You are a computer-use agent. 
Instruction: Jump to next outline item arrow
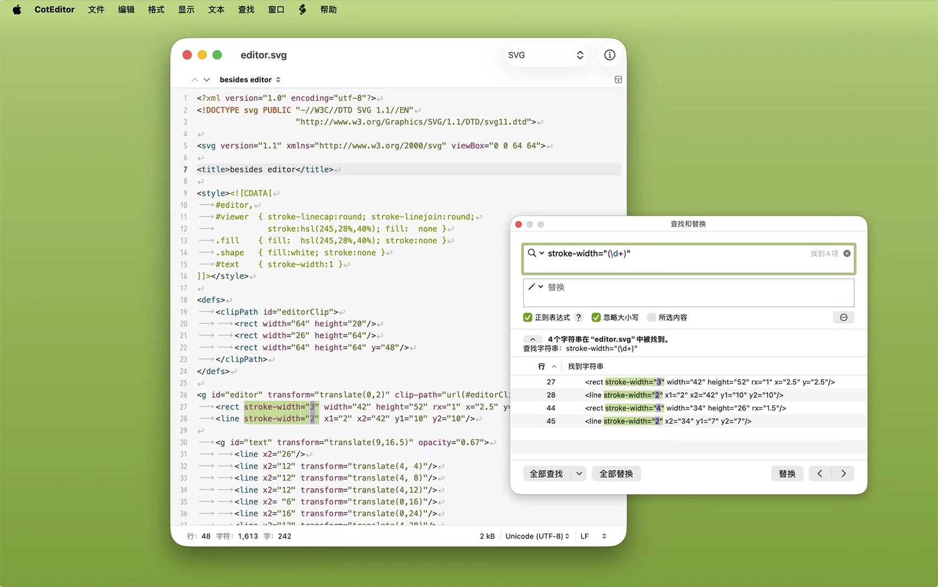click(206, 80)
